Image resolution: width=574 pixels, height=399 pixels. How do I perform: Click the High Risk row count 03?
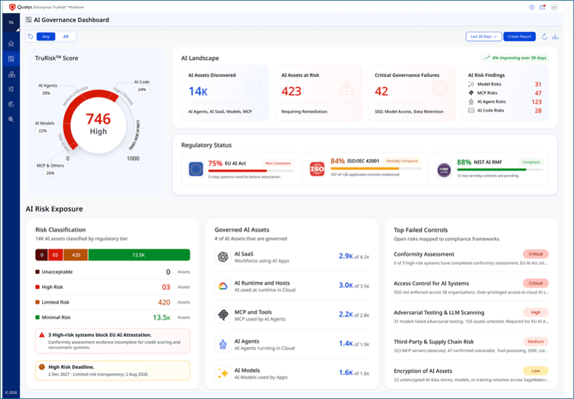click(x=166, y=287)
